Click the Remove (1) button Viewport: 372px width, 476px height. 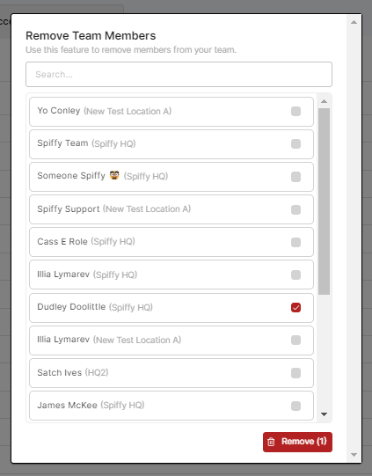297,442
